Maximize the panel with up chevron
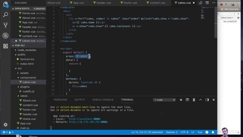Screen dimensions: 243x137 coord(200,100)
